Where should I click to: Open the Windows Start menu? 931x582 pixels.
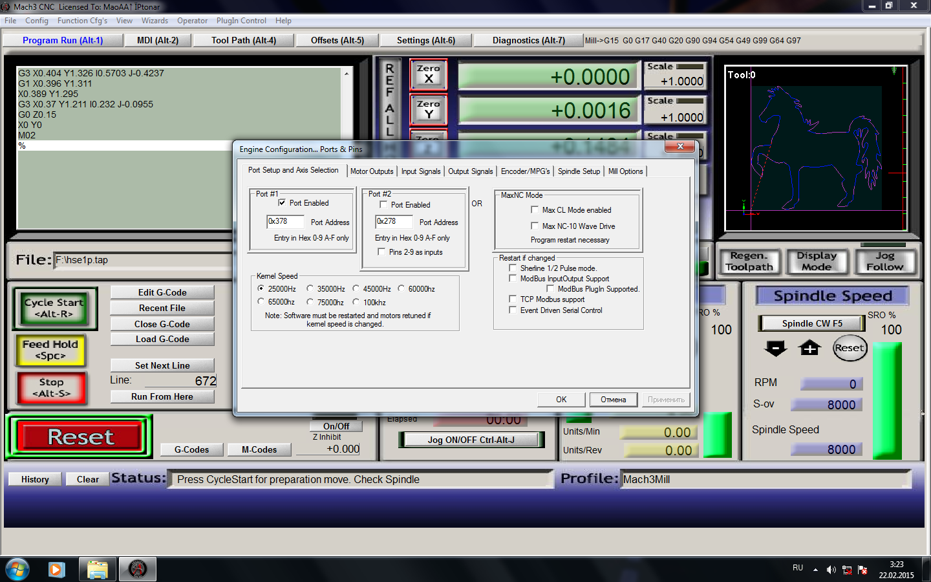click(x=17, y=569)
